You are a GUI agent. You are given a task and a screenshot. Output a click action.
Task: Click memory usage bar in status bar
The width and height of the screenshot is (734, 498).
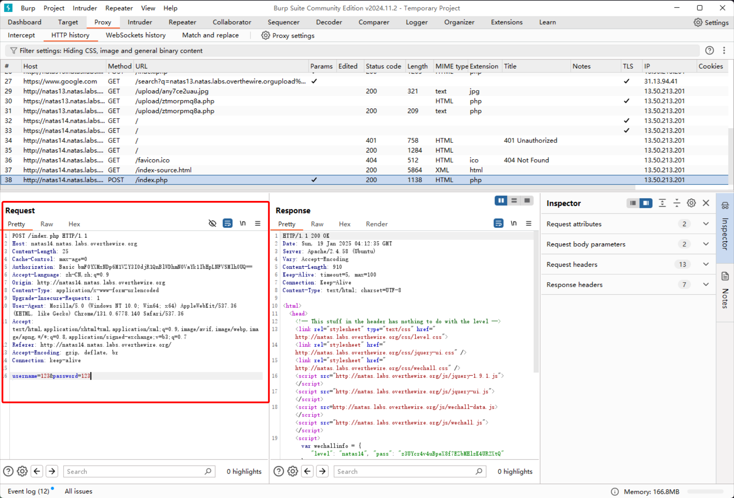[x=705, y=491]
